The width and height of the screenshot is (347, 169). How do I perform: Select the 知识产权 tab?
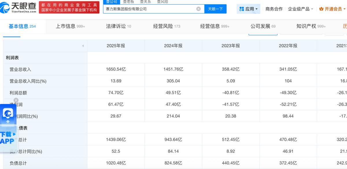[x=311, y=26]
